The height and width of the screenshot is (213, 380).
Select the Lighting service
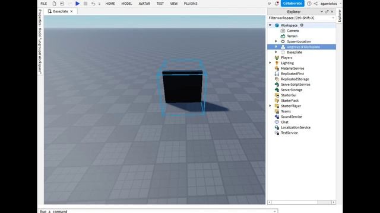[x=287, y=63]
